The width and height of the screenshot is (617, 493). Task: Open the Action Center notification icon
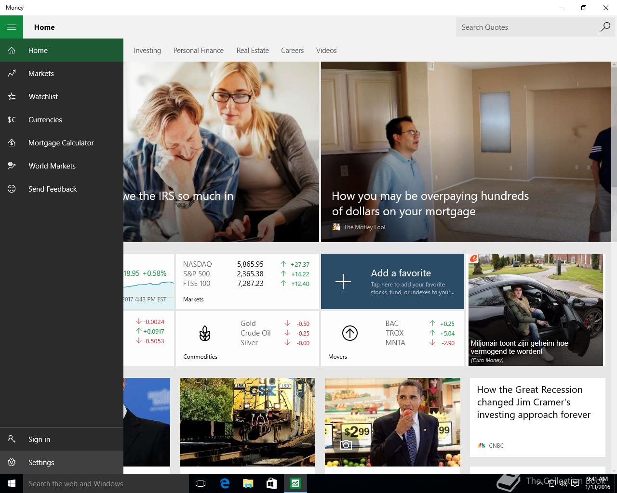(x=575, y=483)
